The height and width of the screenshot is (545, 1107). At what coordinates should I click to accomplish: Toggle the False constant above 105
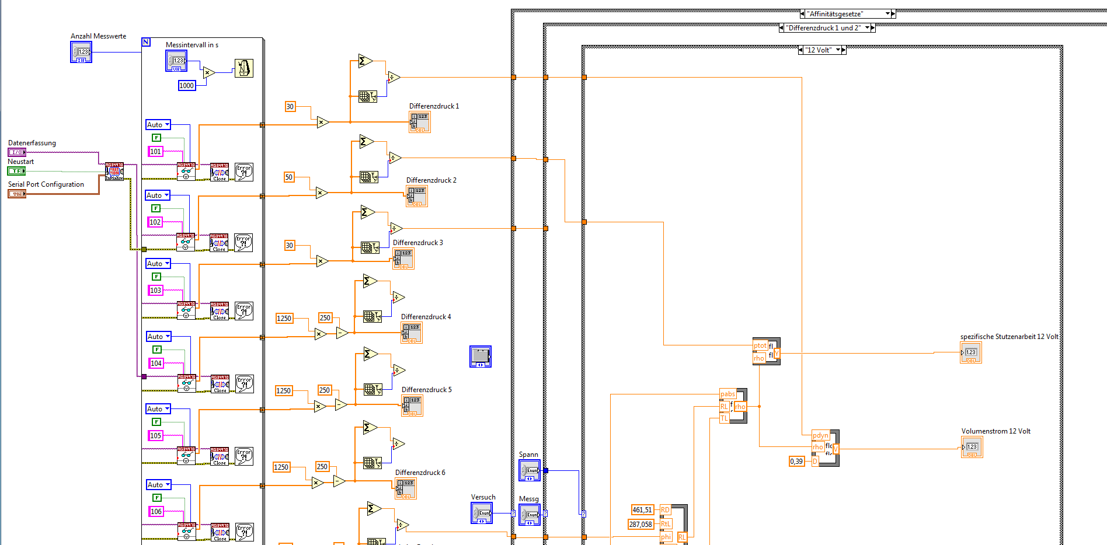tap(156, 422)
